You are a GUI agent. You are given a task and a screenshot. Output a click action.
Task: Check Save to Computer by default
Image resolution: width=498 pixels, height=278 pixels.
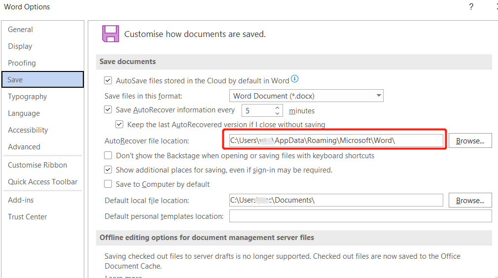pyautogui.click(x=108, y=184)
